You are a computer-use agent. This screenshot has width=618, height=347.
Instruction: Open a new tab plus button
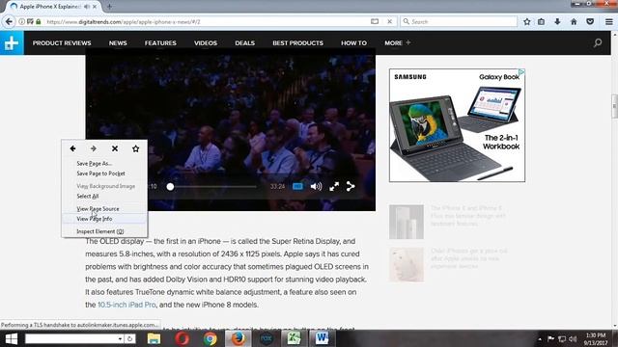109,7
